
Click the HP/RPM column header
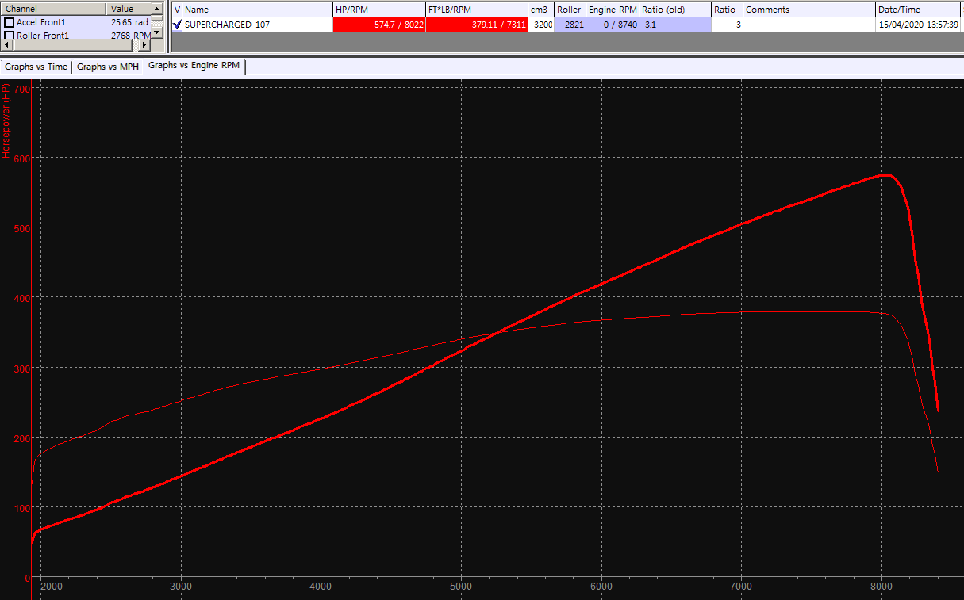pyautogui.click(x=378, y=10)
